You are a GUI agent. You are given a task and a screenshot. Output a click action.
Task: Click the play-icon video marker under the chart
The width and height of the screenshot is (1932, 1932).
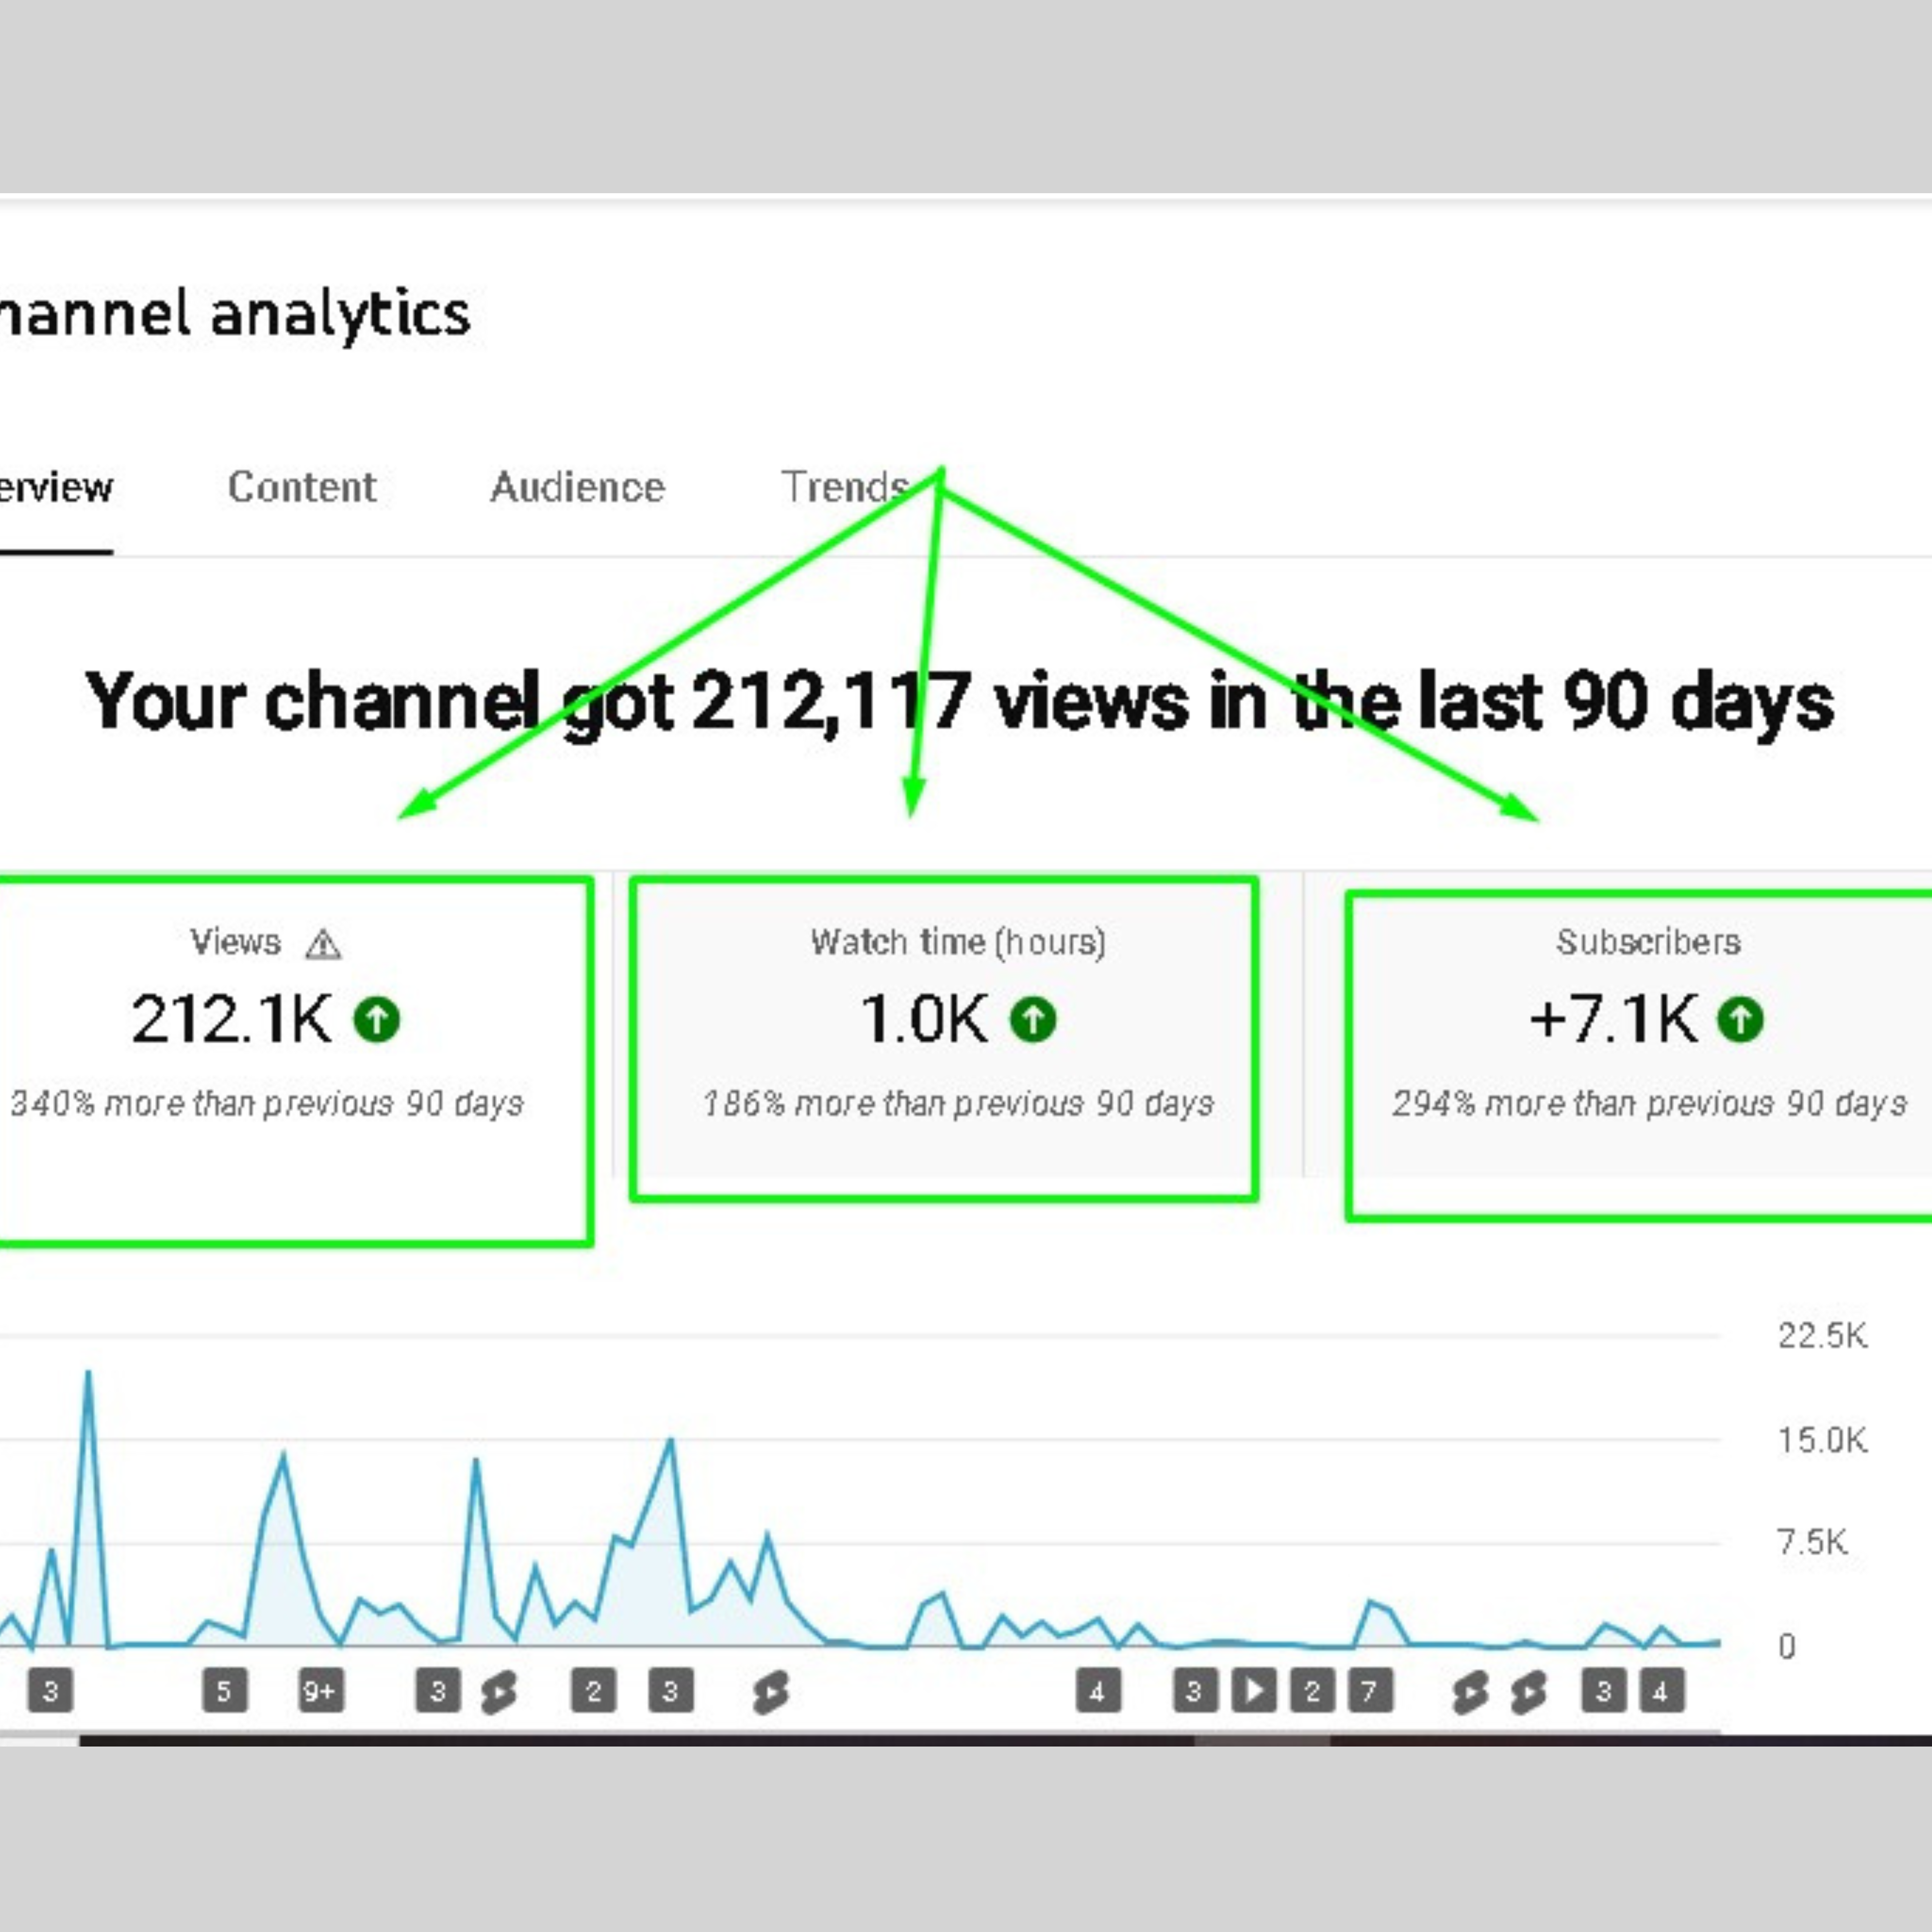pyautogui.click(x=1254, y=1691)
